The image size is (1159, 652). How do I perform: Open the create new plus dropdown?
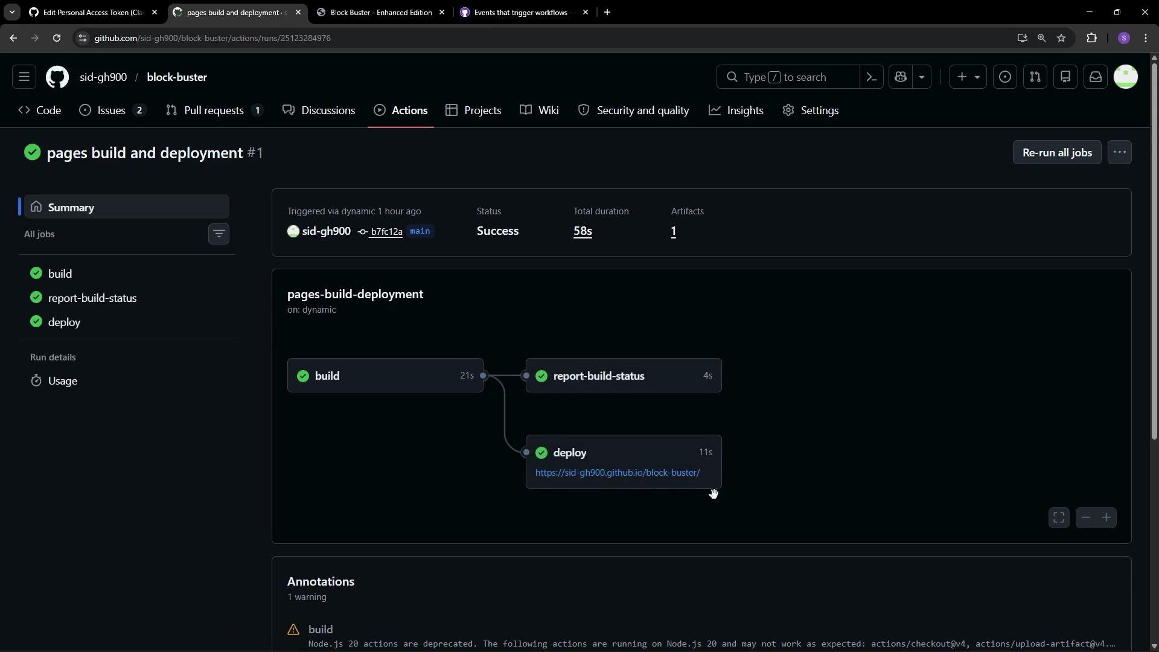point(968,77)
